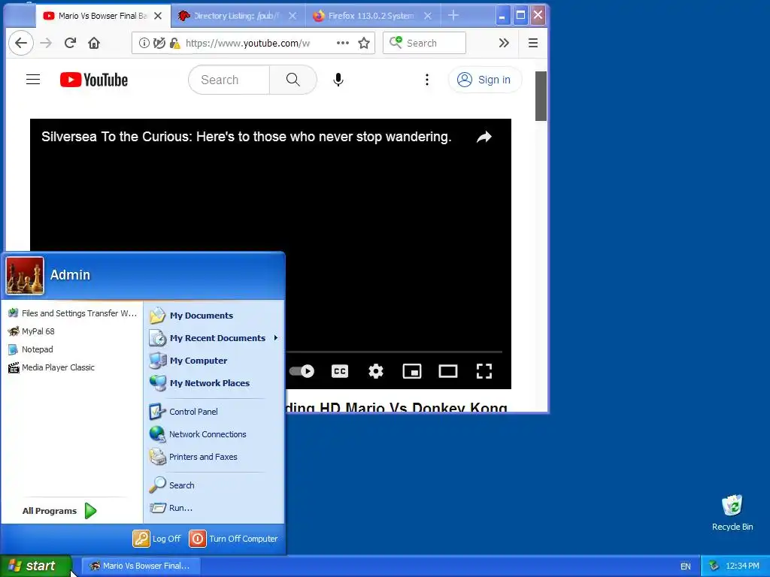
Task: Launch MyPal 68 from Start menu
Action: click(32, 331)
